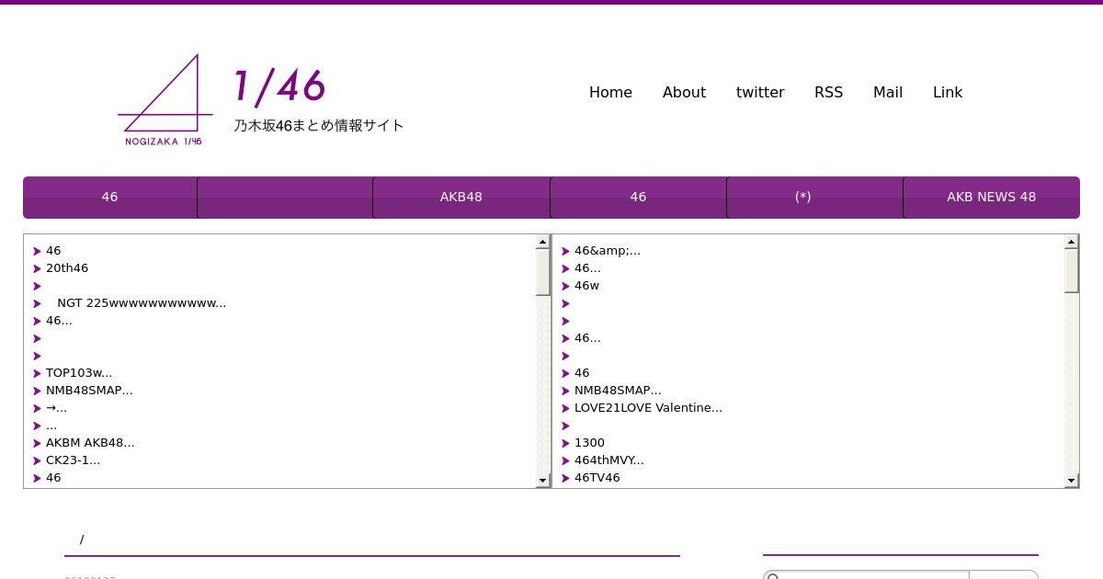Select the Mail header link

888,92
